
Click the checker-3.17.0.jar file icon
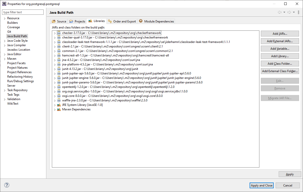coord(59,33)
